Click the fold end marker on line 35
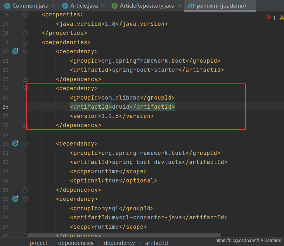The image size is (284, 246). 25,190
